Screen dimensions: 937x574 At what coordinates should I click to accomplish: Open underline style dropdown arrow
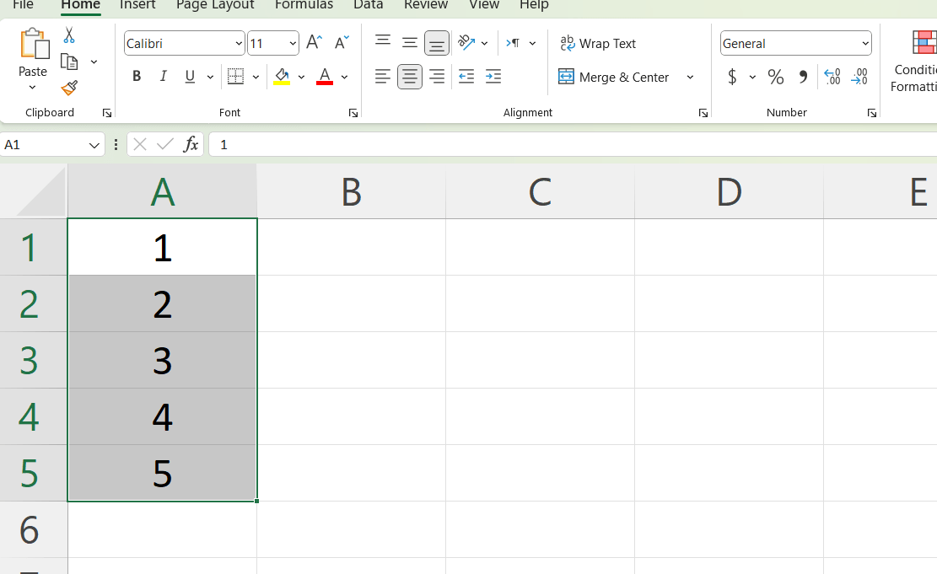[x=210, y=77]
